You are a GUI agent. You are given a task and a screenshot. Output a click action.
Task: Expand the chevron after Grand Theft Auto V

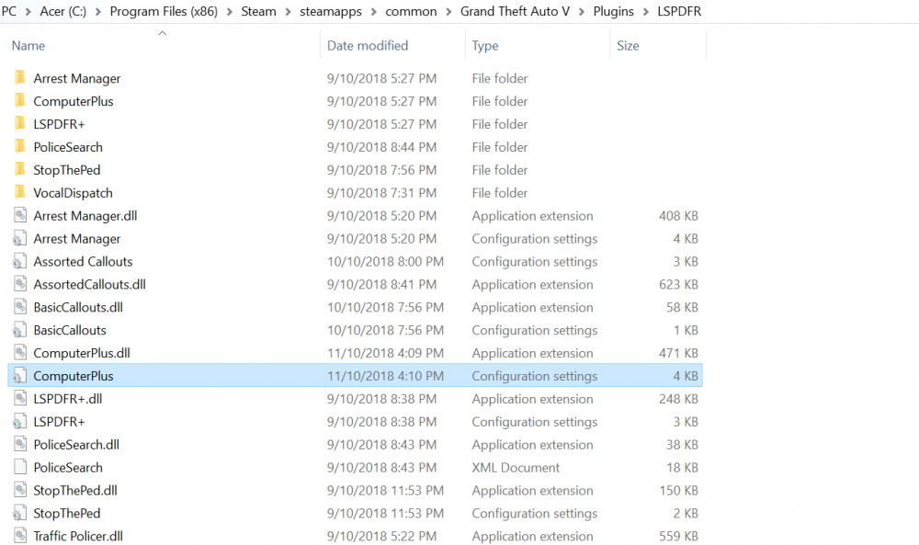point(582,12)
